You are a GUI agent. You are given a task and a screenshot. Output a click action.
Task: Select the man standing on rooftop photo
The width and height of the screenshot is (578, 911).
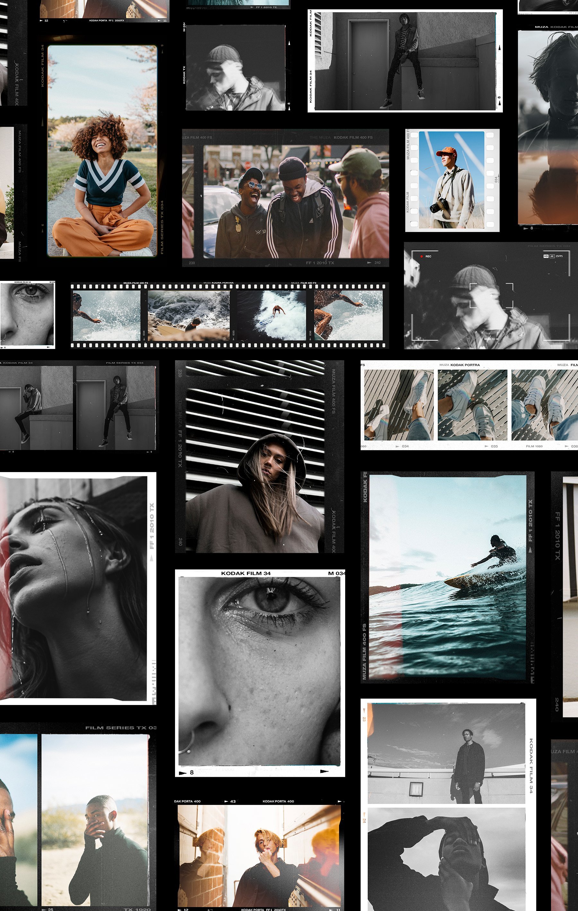point(446,753)
